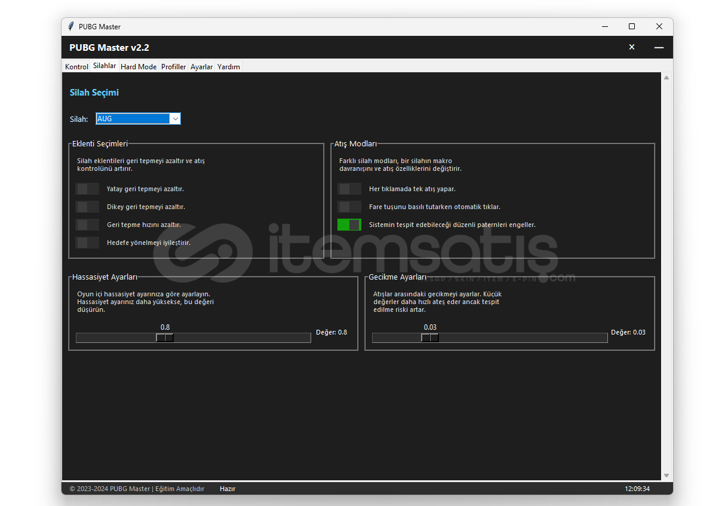Click the 12:09:34 clock in status bar
This screenshot has width=728, height=506.
point(637,489)
